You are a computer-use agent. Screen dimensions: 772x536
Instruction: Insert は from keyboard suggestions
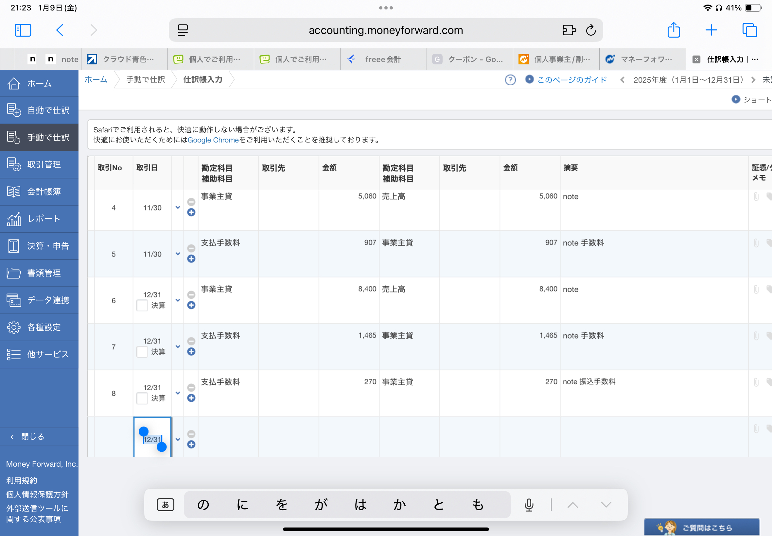pos(360,505)
